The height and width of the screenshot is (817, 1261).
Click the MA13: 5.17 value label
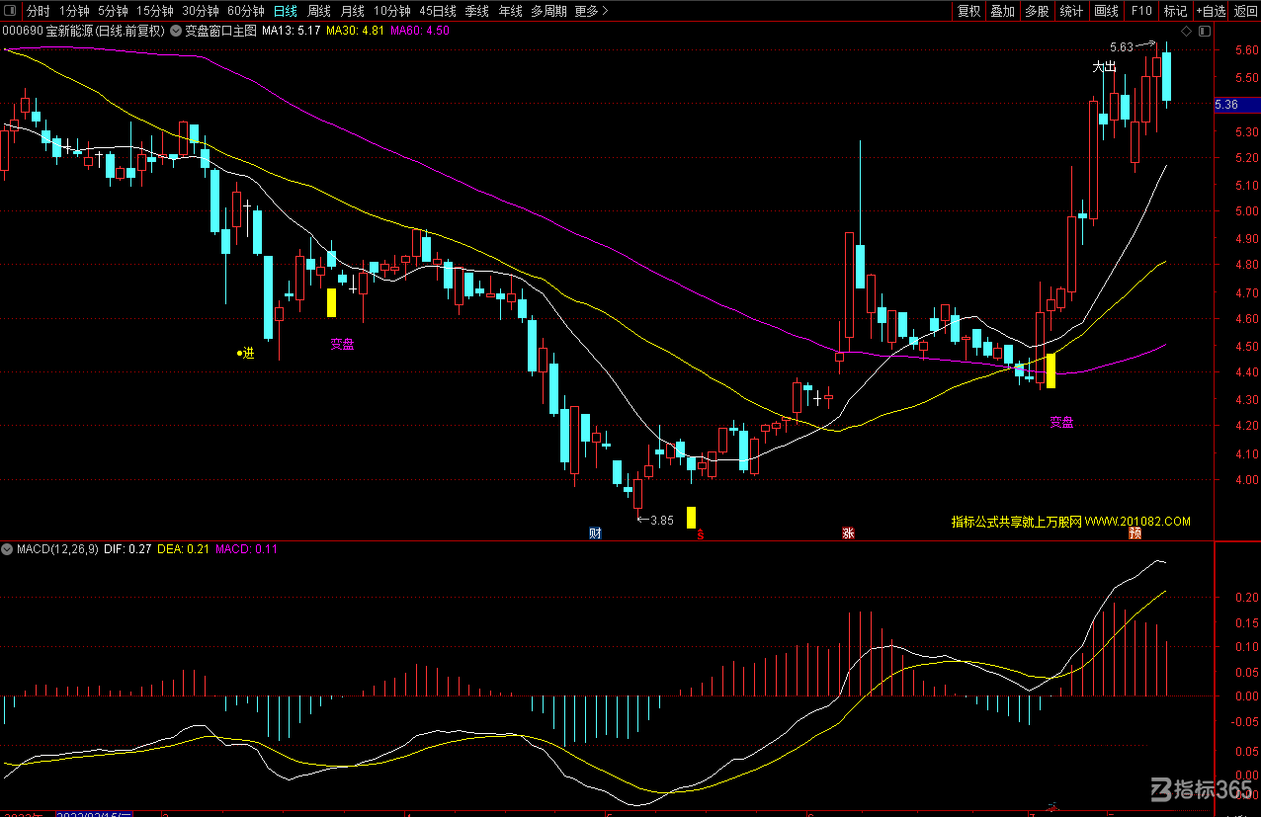click(x=292, y=31)
